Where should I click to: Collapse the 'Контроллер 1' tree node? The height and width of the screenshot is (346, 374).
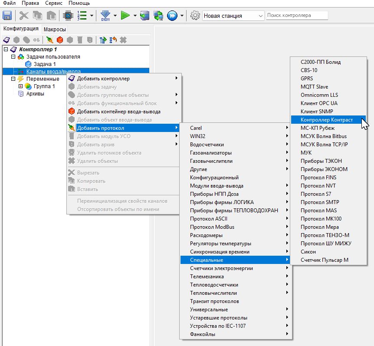[6, 49]
